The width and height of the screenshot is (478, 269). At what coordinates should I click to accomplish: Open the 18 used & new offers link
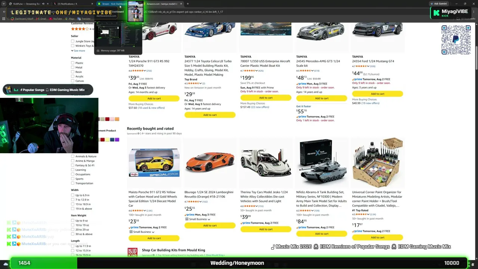[151, 108]
